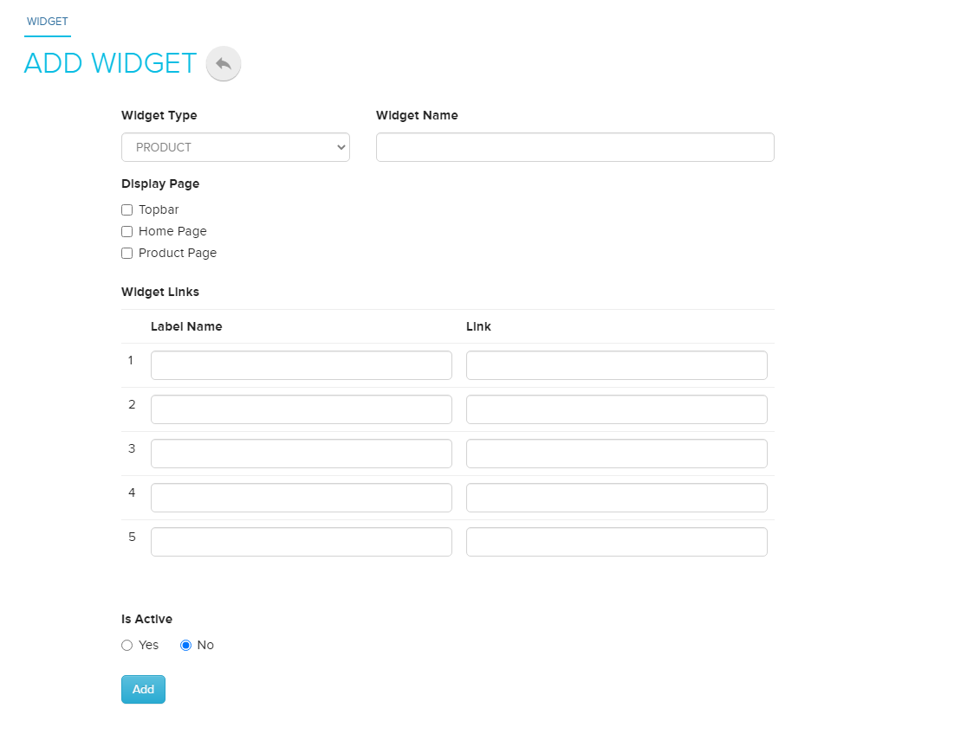The height and width of the screenshot is (734, 967).
Task: Click the Label Name field in row 1
Action: coord(302,365)
